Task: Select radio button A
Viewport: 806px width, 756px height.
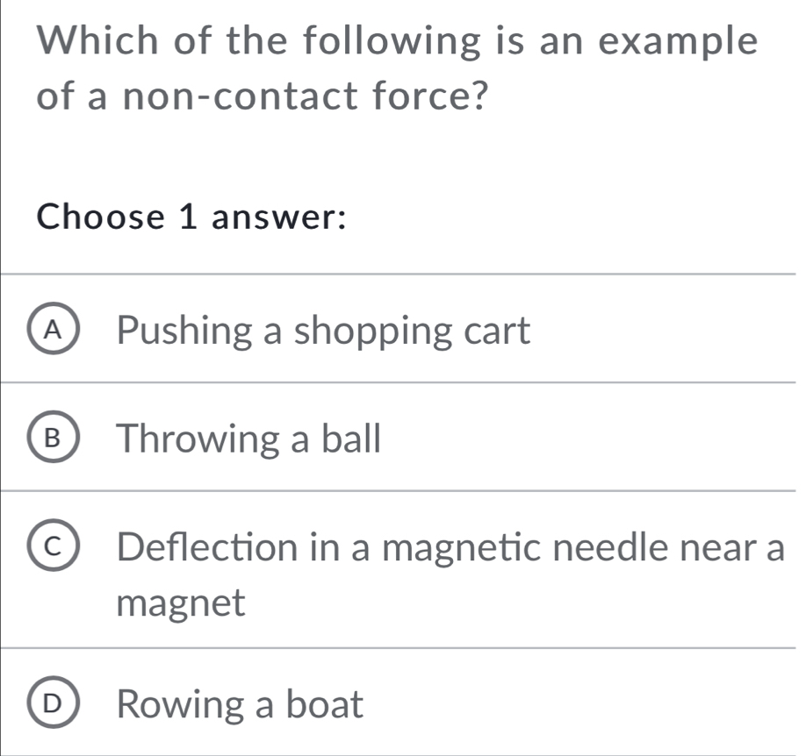Action: pos(55,331)
